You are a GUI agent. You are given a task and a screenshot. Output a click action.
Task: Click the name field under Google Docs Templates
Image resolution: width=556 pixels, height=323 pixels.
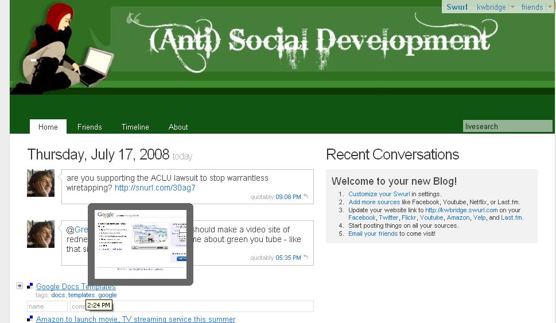coord(47,306)
